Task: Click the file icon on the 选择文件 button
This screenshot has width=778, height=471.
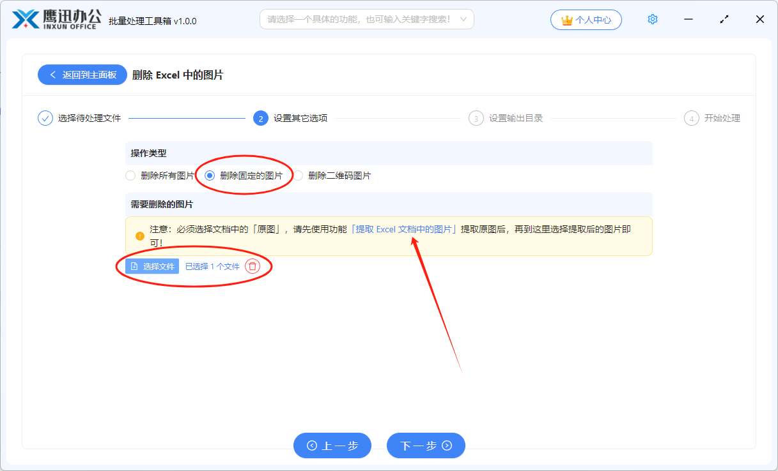Action: click(x=135, y=266)
